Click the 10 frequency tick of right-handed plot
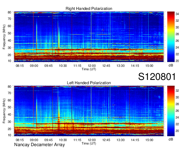 pos(9,61)
